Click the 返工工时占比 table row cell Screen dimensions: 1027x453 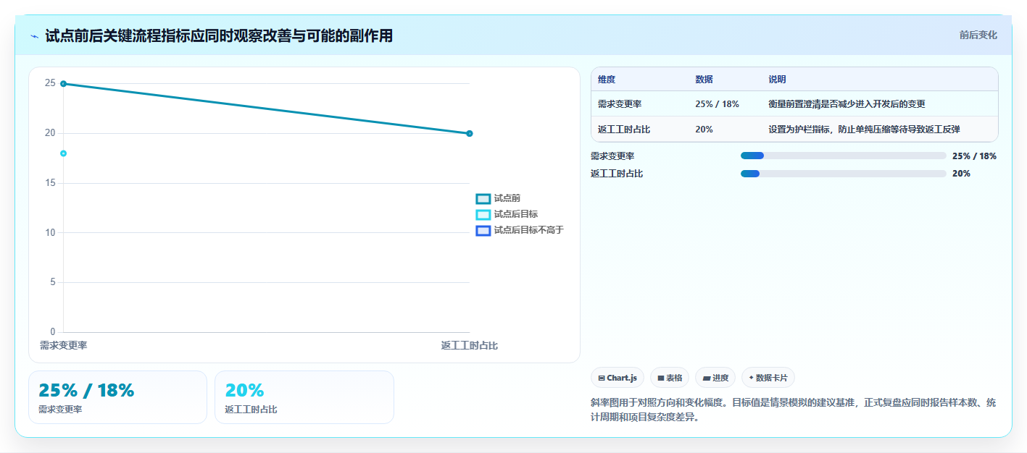tap(624, 130)
